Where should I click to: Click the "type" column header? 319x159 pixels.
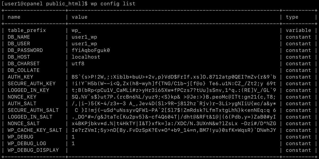pyautogui.click(x=292, y=17)
